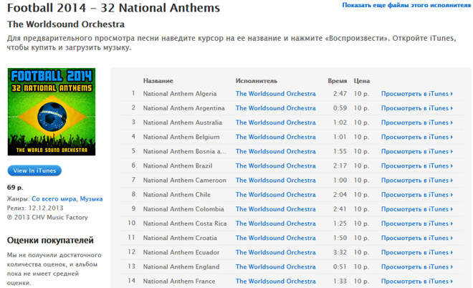473x288 pixels.
Task: Open the 'Со всего мира' genre link
Action: click(x=54, y=198)
